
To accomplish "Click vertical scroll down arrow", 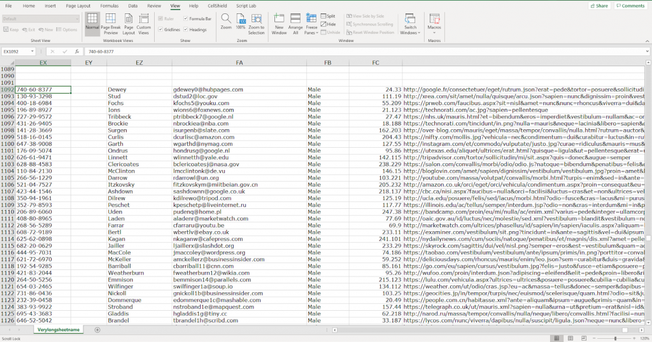I will pos(648,322).
